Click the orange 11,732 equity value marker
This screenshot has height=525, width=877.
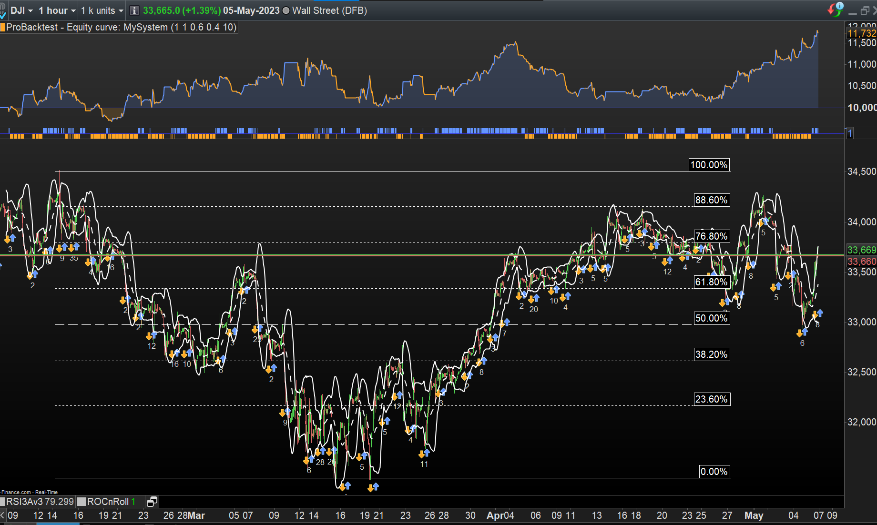[862, 33]
